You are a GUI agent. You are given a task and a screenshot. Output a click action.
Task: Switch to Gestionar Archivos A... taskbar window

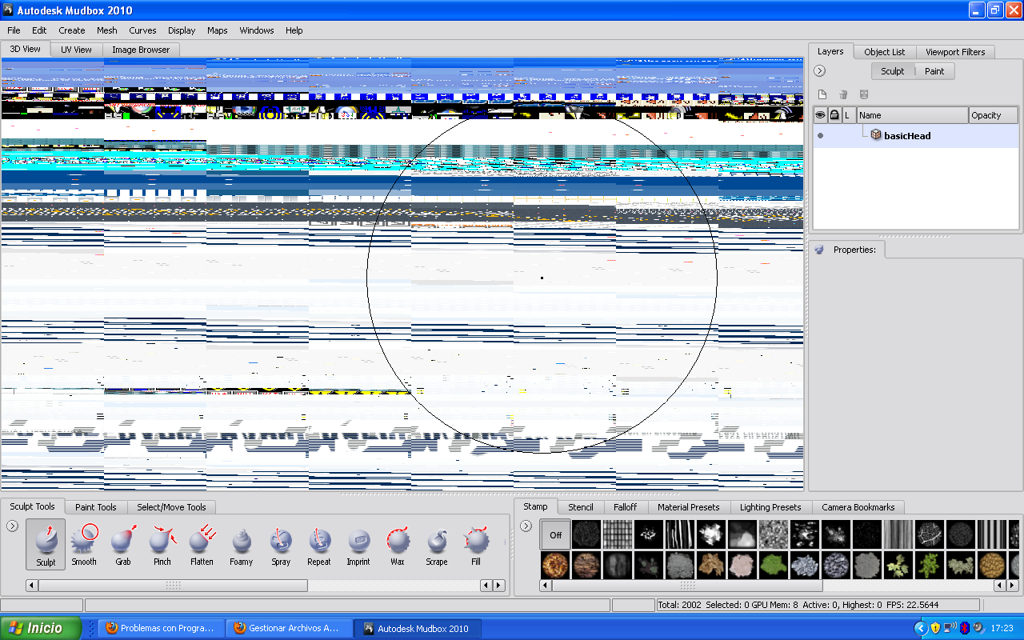tap(288, 628)
